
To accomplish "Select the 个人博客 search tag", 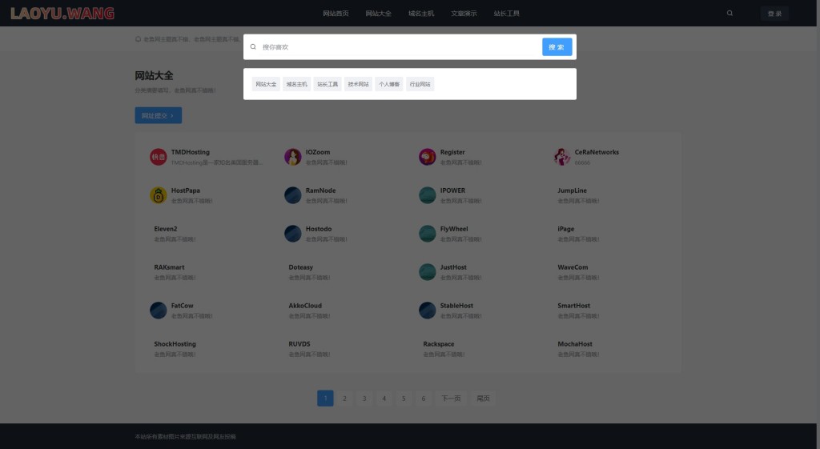I will click(x=389, y=84).
